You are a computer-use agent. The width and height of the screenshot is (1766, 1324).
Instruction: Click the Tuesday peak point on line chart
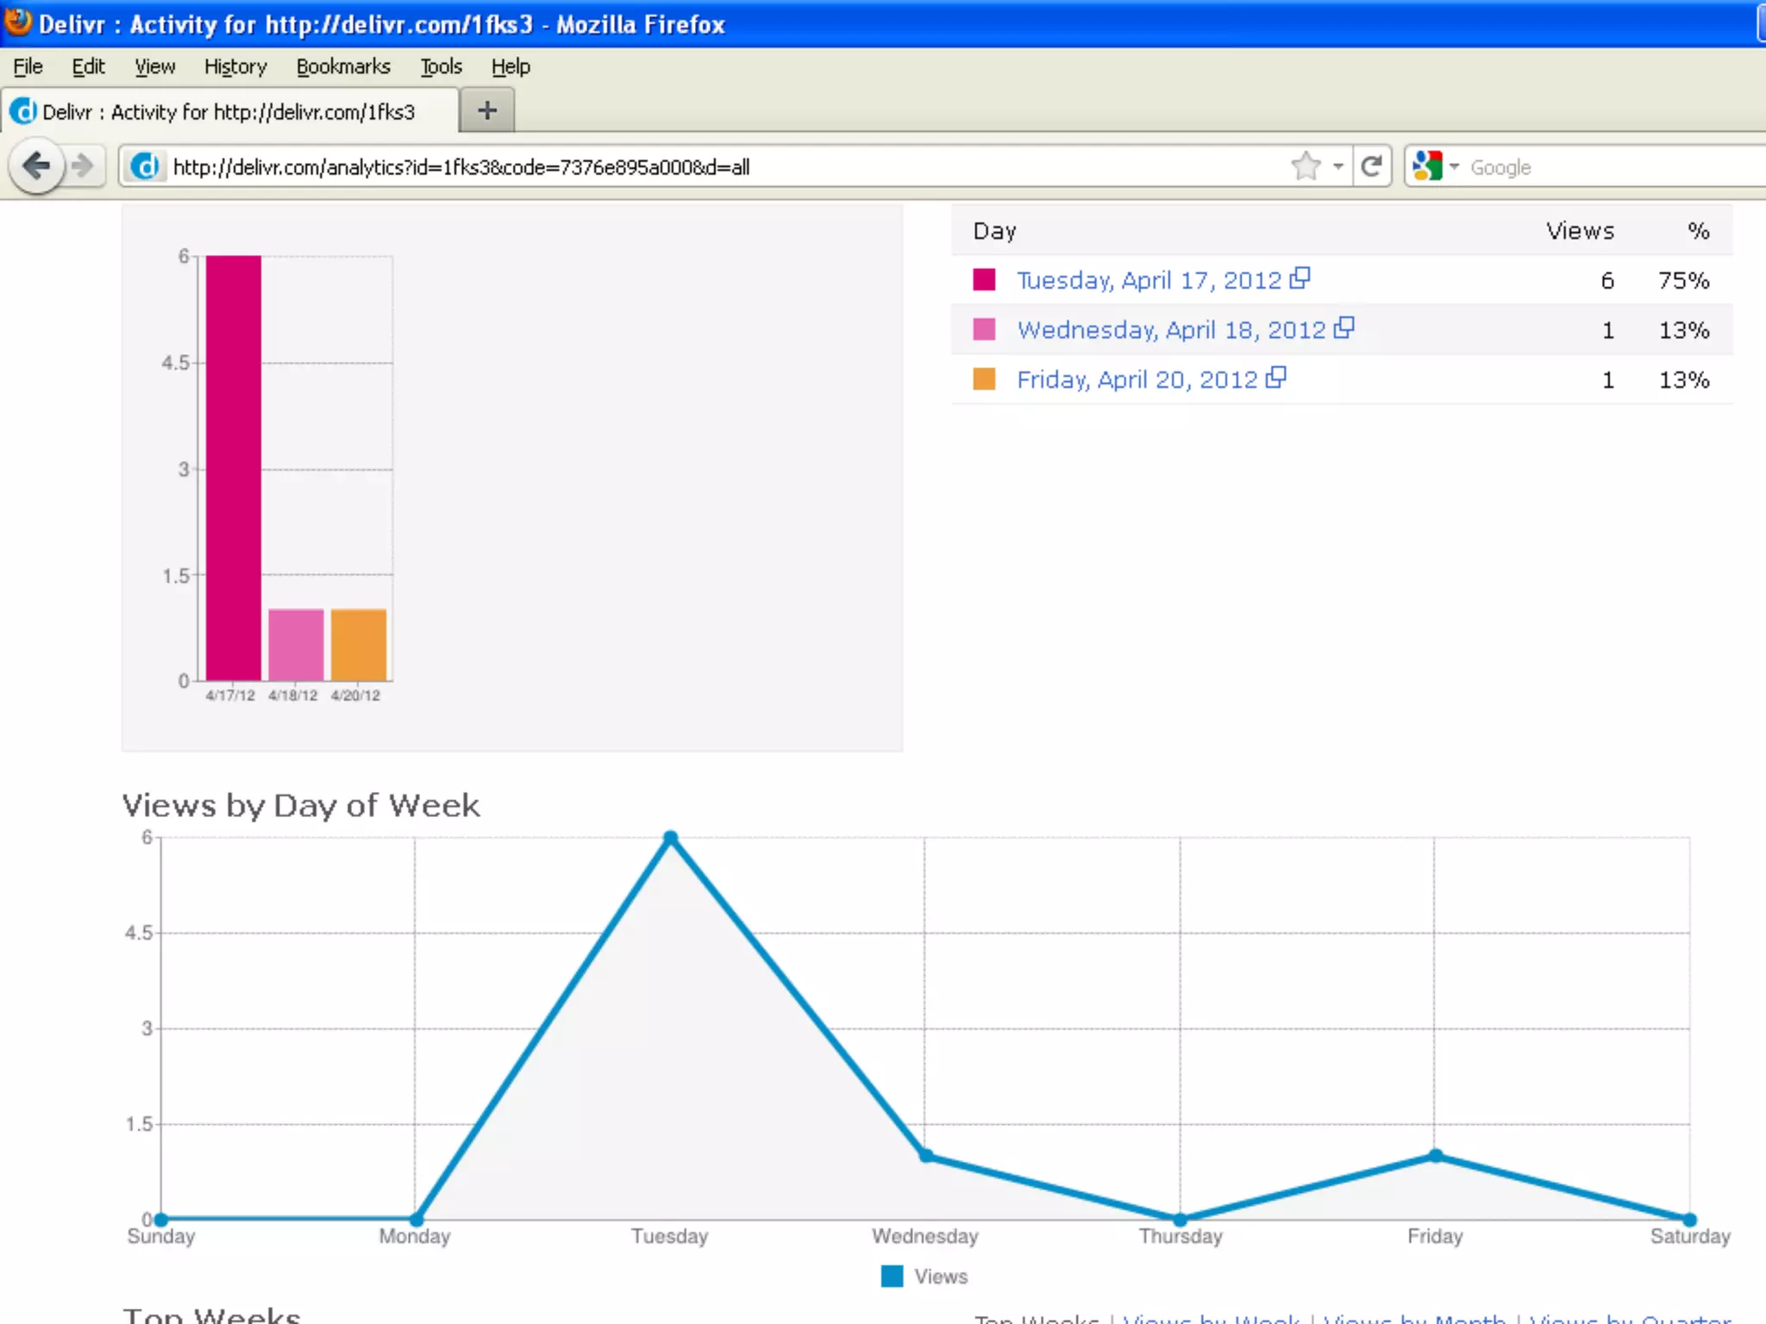671,838
